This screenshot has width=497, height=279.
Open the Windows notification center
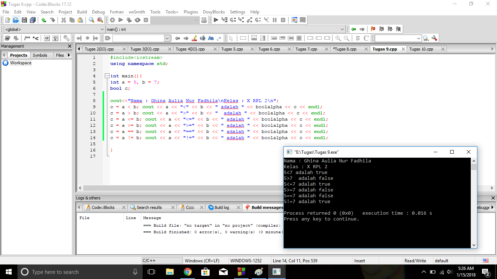[486, 272]
